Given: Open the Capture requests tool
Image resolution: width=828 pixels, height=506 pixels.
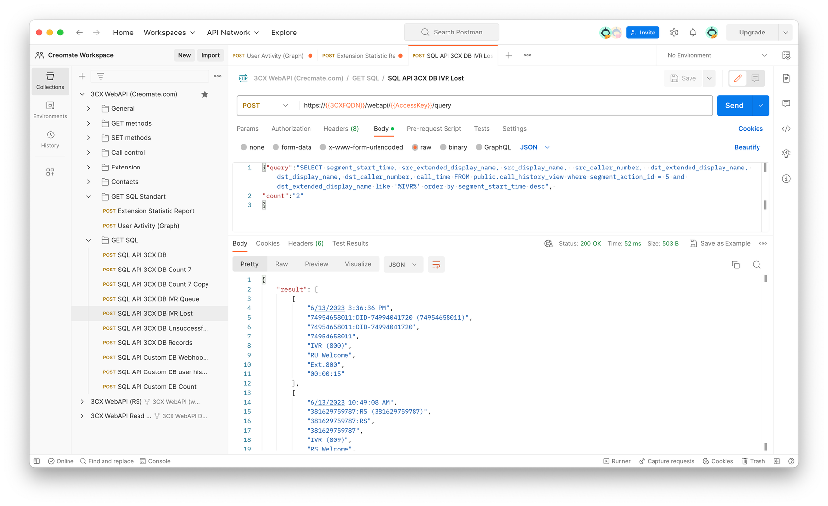Looking at the screenshot, I should 667,461.
